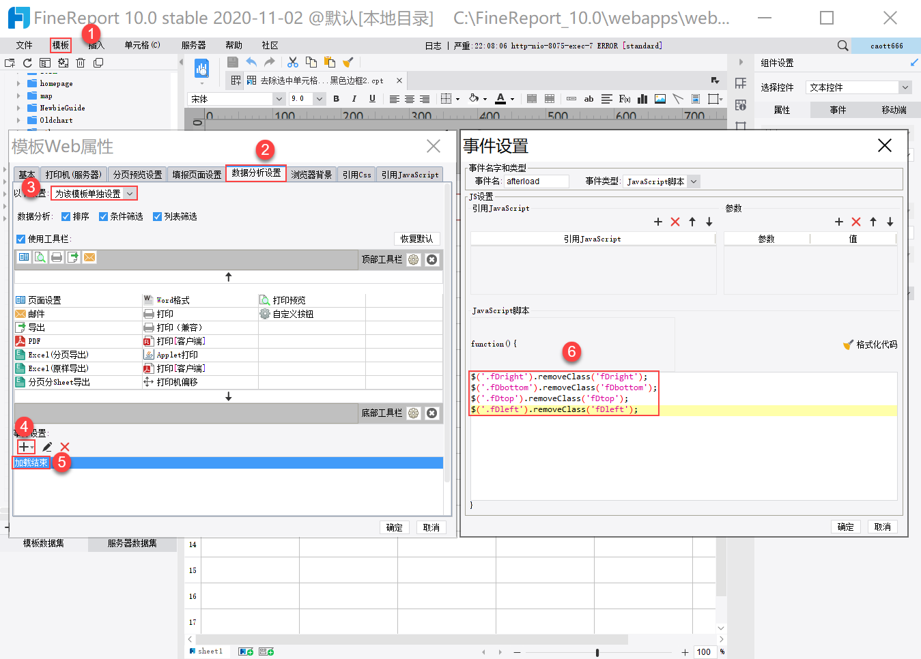Uncheck the 使用工具栏 checkbox
This screenshot has height=659, width=921.
click(x=21, y=239)
